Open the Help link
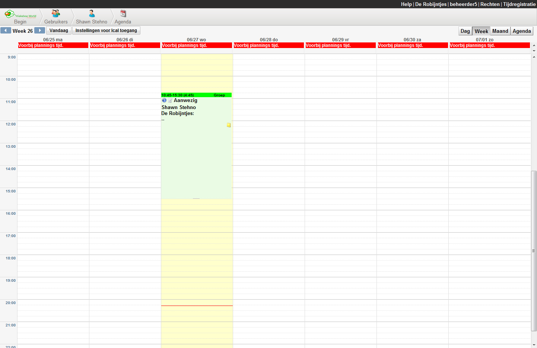Screen dimensions: 537x348 pyautogui.click(x=406, y=4)
